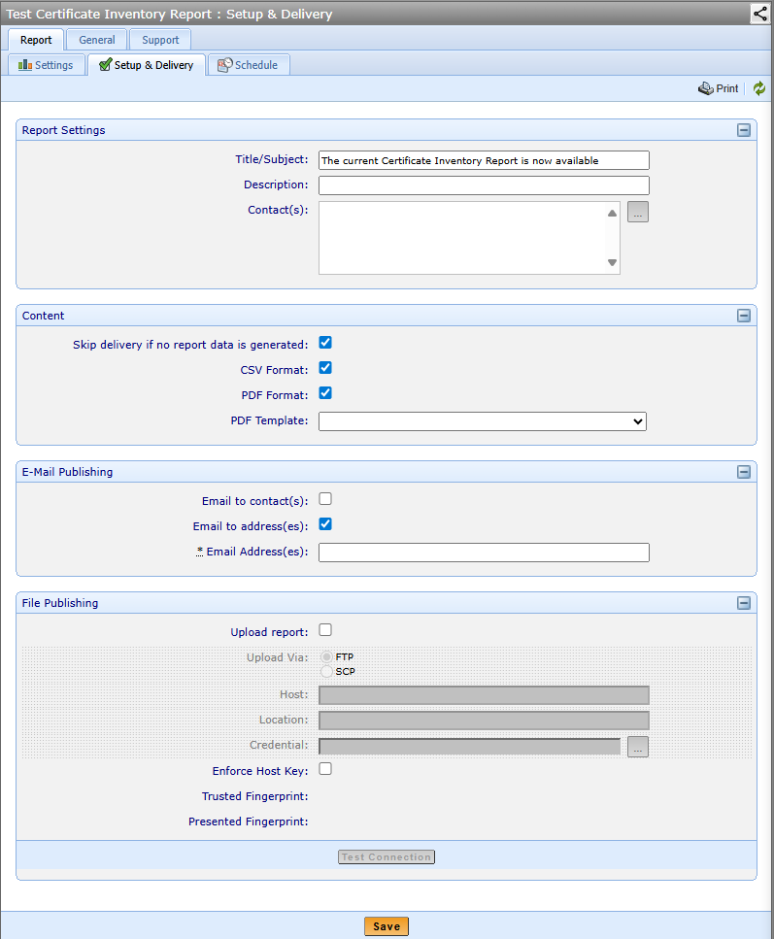The image size is (774, 939).
Task: Click the green refresh icon
Action: coord(759,88)
